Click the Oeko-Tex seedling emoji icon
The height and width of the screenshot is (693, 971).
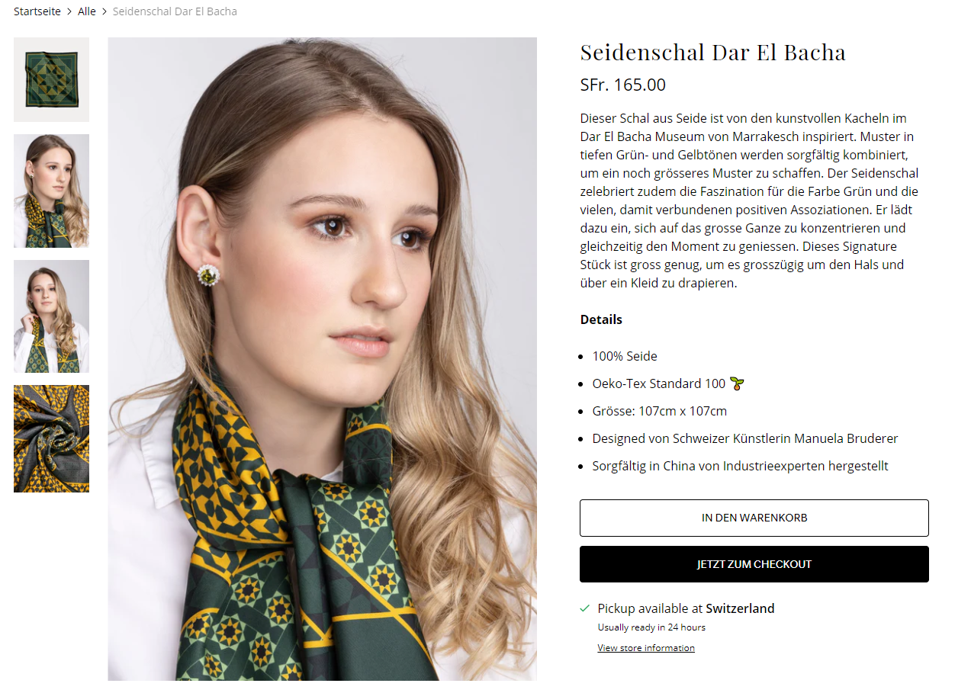point(737,383)
